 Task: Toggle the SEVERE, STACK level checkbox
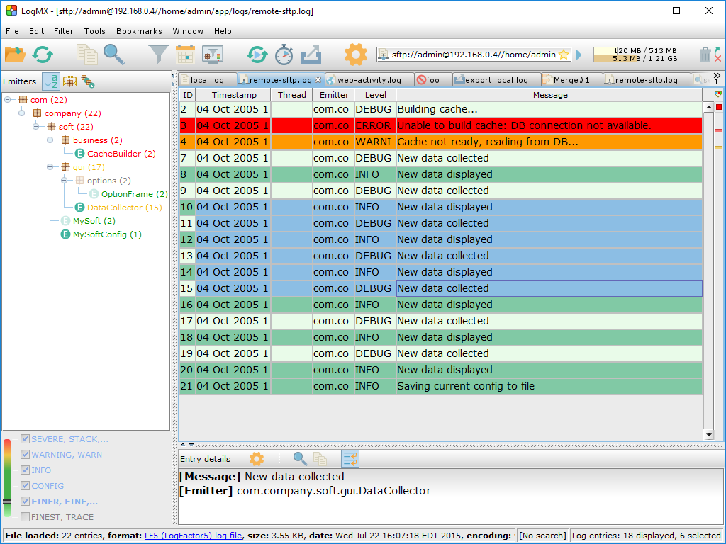26,439
